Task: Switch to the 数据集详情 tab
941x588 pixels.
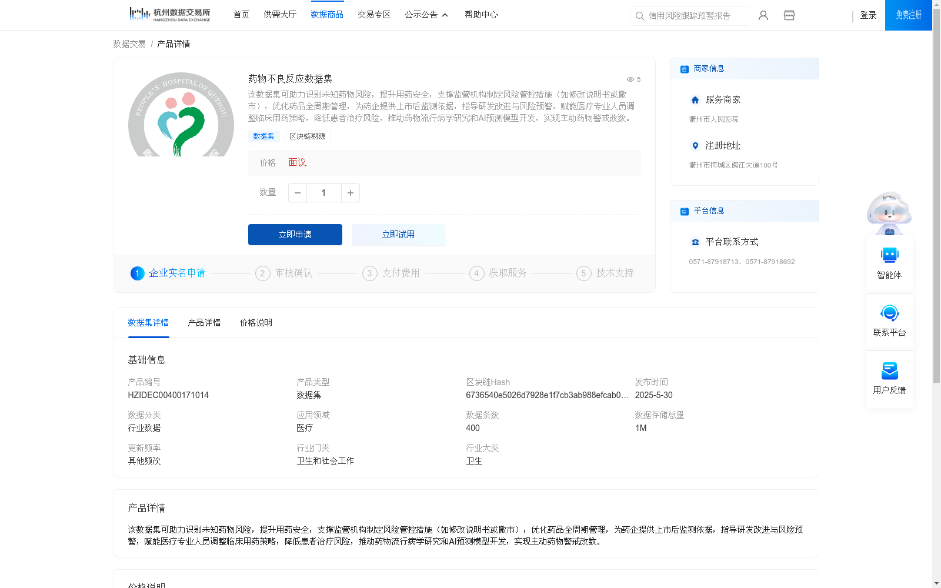Action: tap(148, 323)
